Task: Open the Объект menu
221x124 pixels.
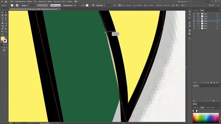Action: (30, 1)
